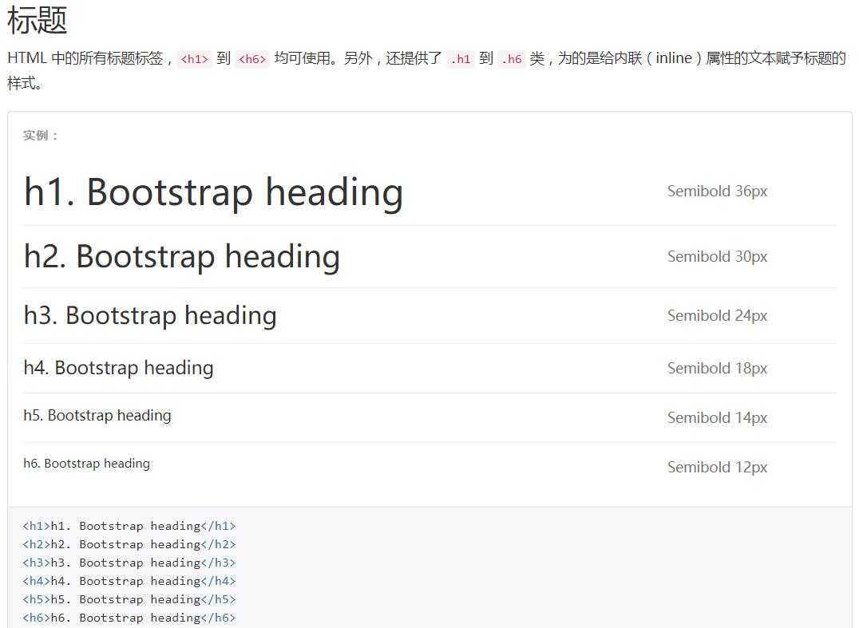Click the <h5> code line in snippet

coord(129,599)
